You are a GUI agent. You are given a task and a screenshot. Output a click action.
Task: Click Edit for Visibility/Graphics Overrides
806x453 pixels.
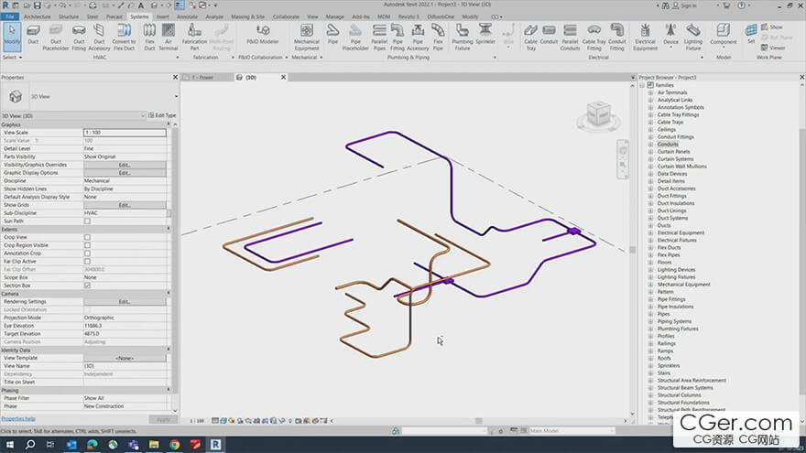coord(125,165)
